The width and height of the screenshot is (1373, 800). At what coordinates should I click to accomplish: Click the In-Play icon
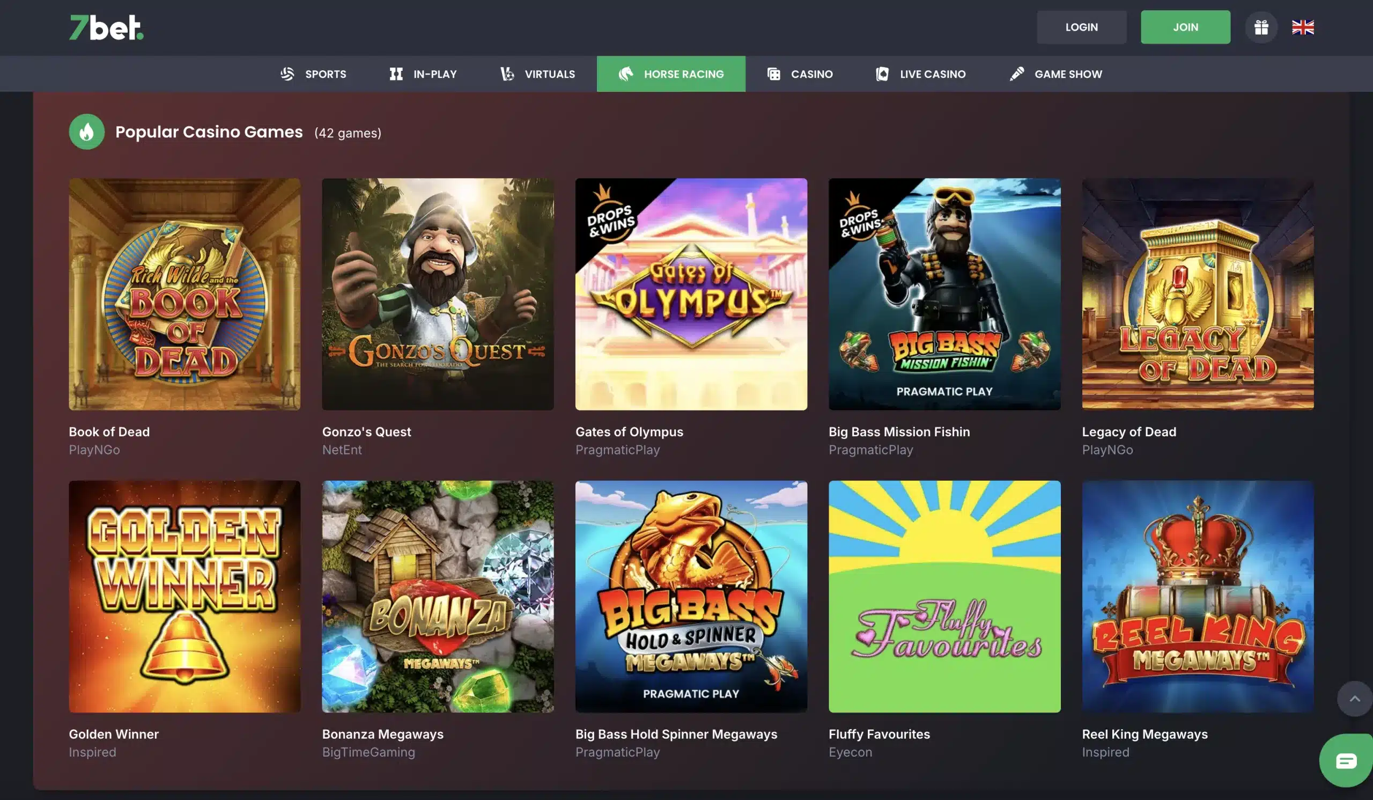tap(396, 74)
